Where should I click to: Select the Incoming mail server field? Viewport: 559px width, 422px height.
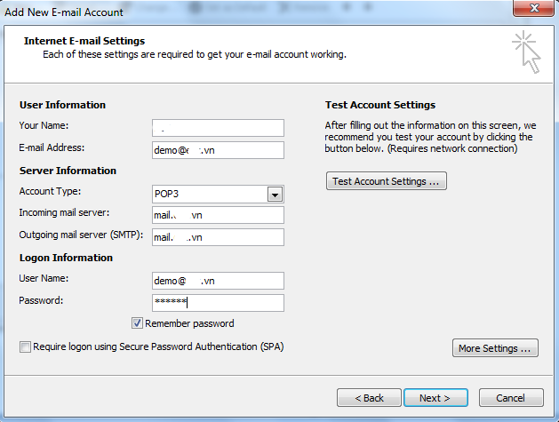click(218, 215)
